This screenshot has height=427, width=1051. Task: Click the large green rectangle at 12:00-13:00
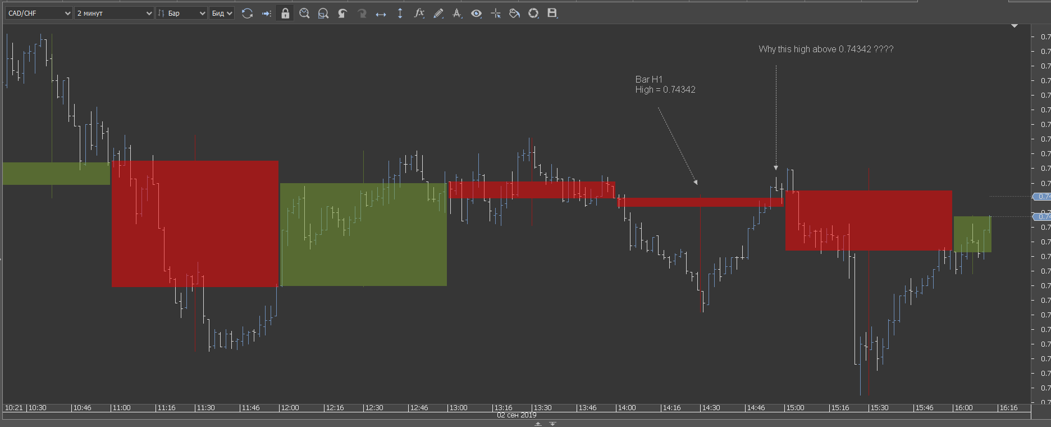pyautogui.click(x=363, y=234)
